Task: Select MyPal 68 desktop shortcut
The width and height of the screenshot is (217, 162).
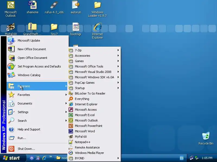Action: point(11,29)
